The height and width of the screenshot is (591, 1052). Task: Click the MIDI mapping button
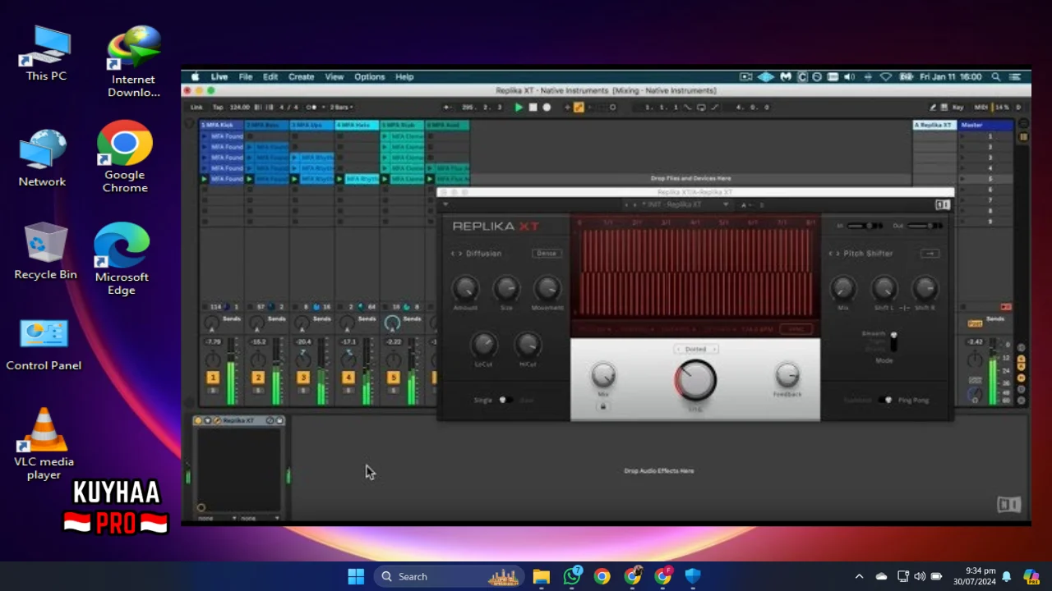pyautogui.click(x=980, y=107)
